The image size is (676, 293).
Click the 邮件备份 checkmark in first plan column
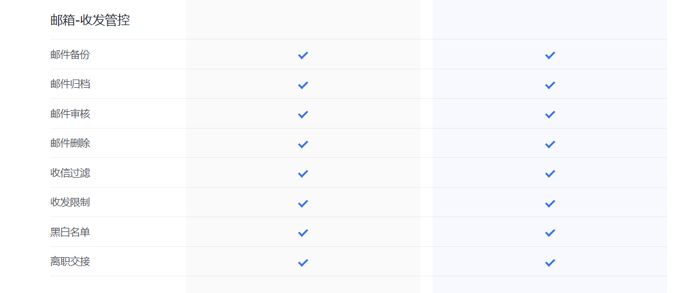(x=303, y=55)
